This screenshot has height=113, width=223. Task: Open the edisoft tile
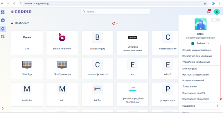pos(165,69)
